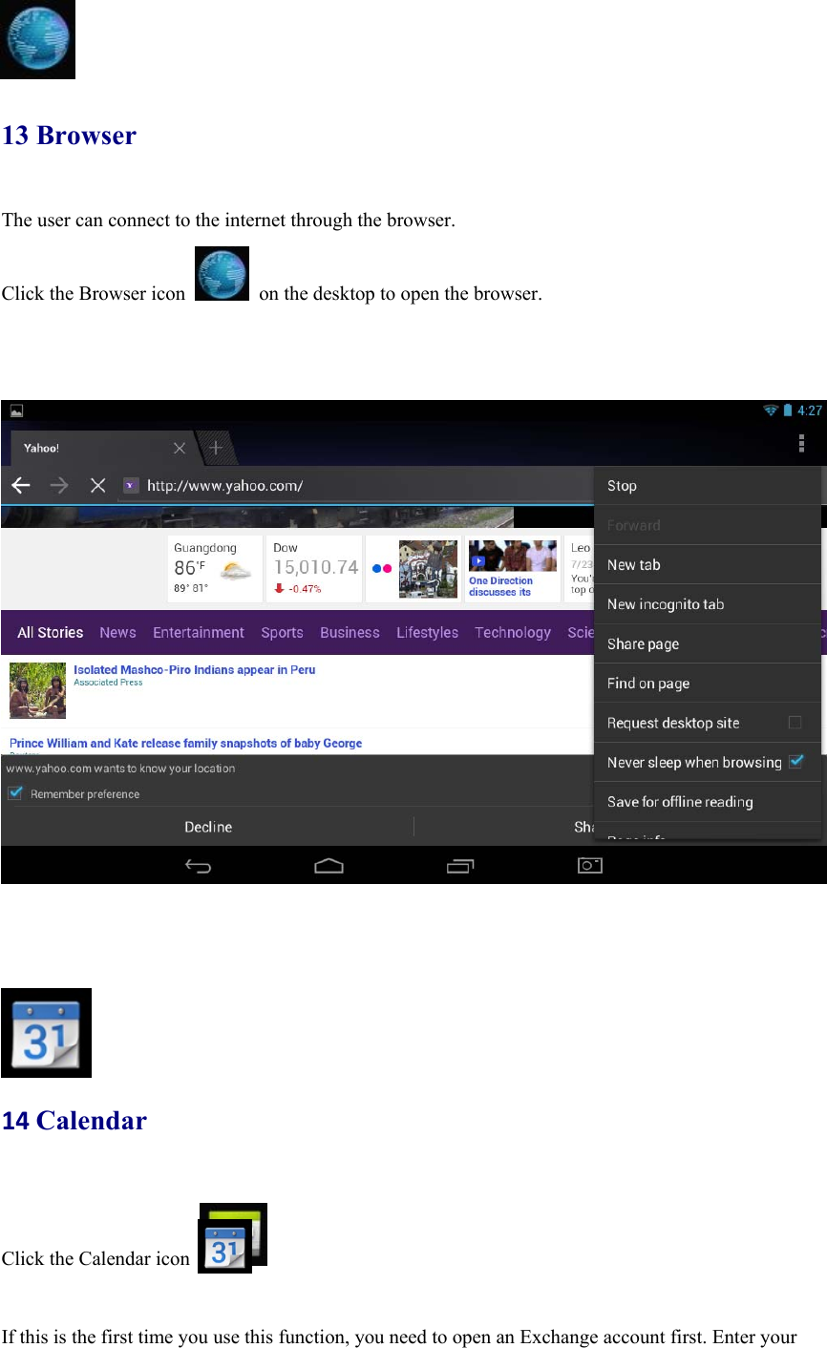Click the Associated Press source label
This screenshot has height=1348, width=827.
(108, 683)
